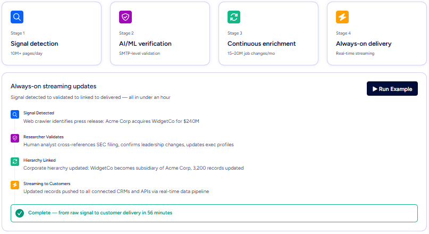Viewport: 429px width, 234px height.
Task: Click the 'Signal detected to validated' subtitle text
Action: [x=90, y=97]
